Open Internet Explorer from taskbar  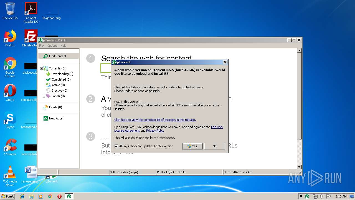point(22,196)
